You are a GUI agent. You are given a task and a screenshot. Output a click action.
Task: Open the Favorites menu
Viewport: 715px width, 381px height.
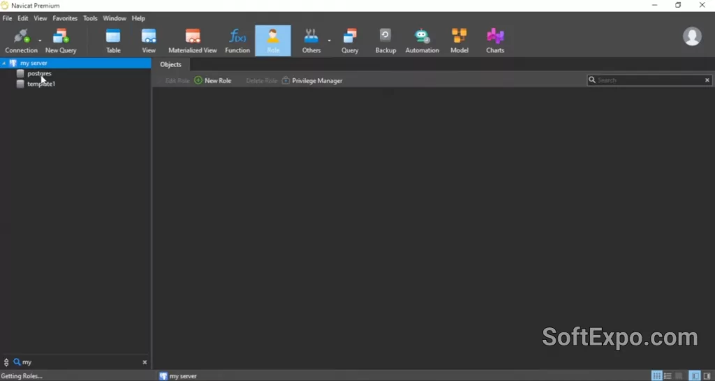click(65, 18)
